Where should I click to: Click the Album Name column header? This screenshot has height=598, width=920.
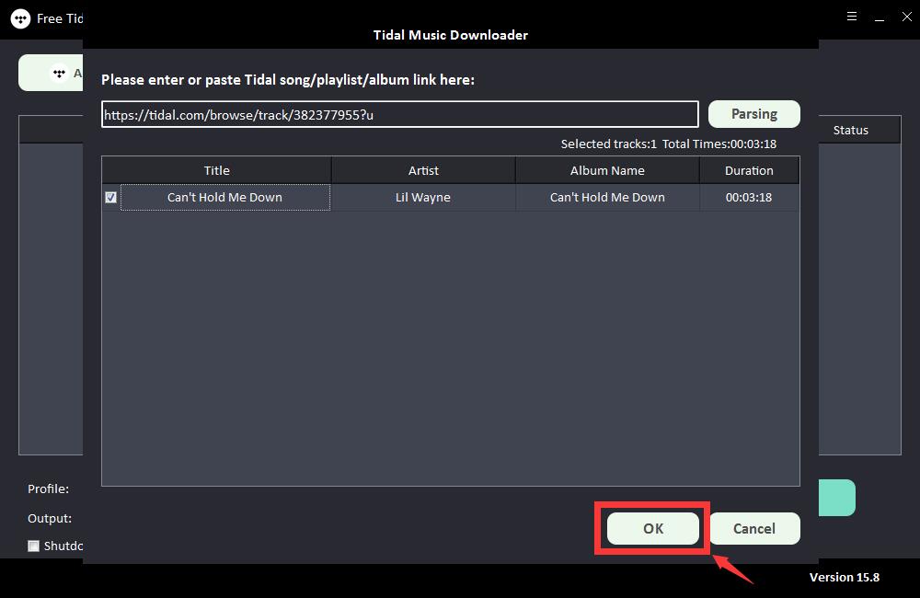pyautogui.click(x=607, y=170)
